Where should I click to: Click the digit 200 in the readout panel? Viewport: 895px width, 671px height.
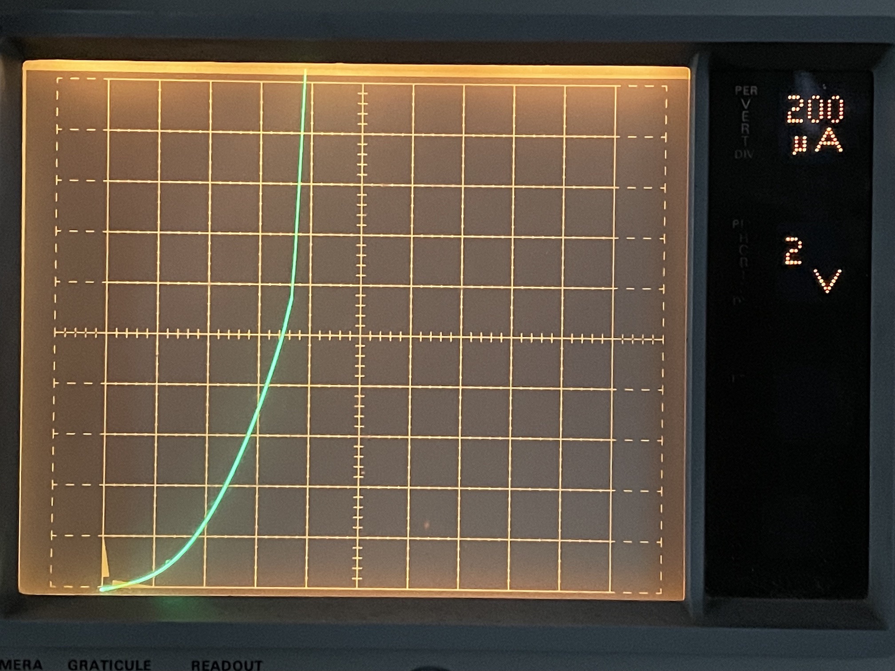tap(815, 109)
